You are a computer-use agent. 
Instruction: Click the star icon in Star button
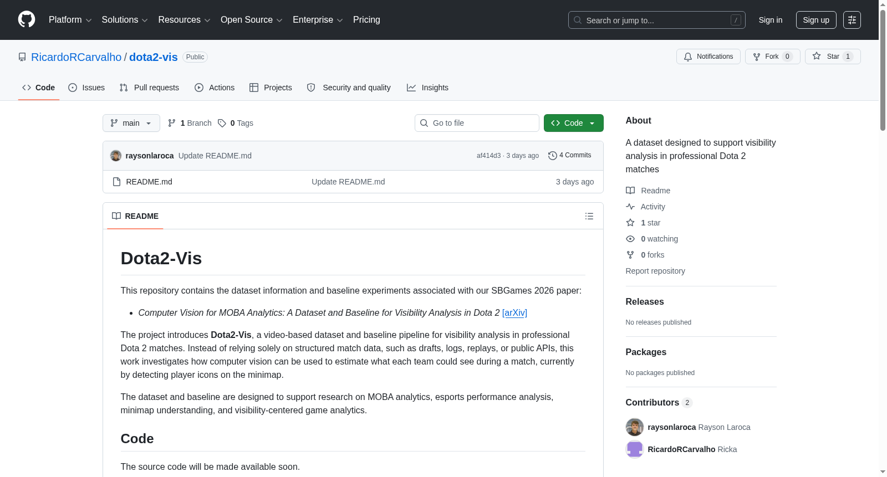(817, 56)
